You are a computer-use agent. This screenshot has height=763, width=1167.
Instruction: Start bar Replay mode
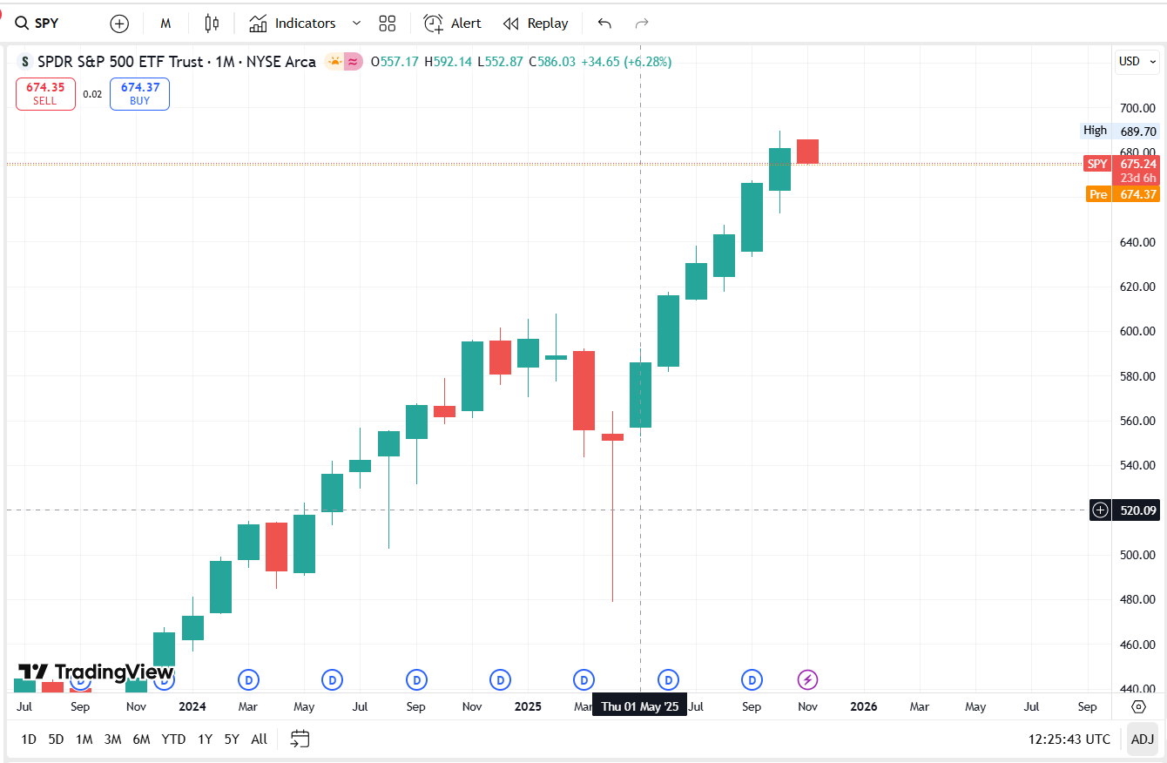point(536,24)
